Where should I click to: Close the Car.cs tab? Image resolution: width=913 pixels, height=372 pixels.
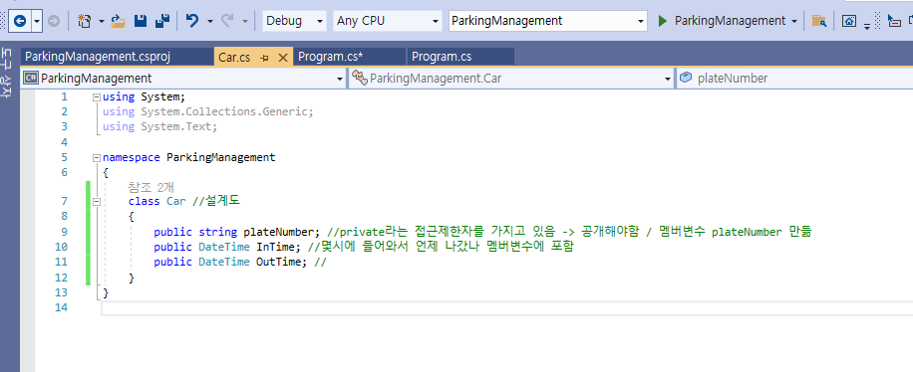point(283,58)
